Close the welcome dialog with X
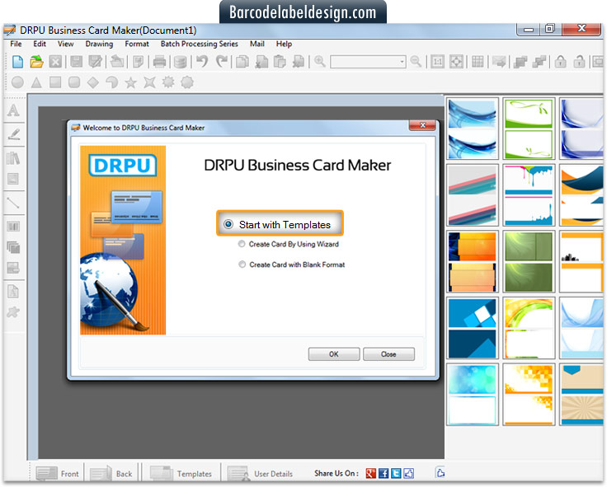The width and height of the screenshot is (607, 487). (x=422, y=125)
